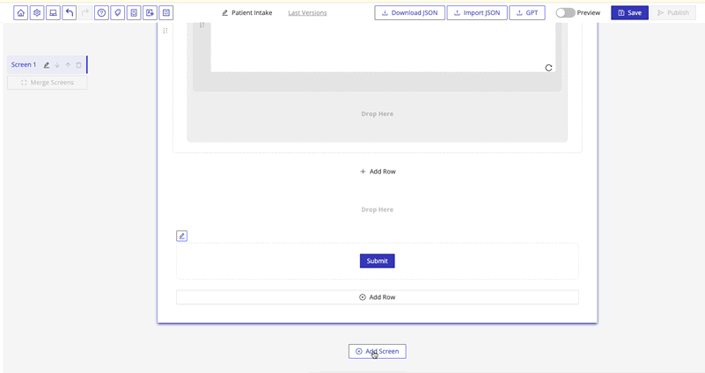Click the refresh icon in the text area corner
This screenshot has height=373, width=705.
click(x=548, y=68)
